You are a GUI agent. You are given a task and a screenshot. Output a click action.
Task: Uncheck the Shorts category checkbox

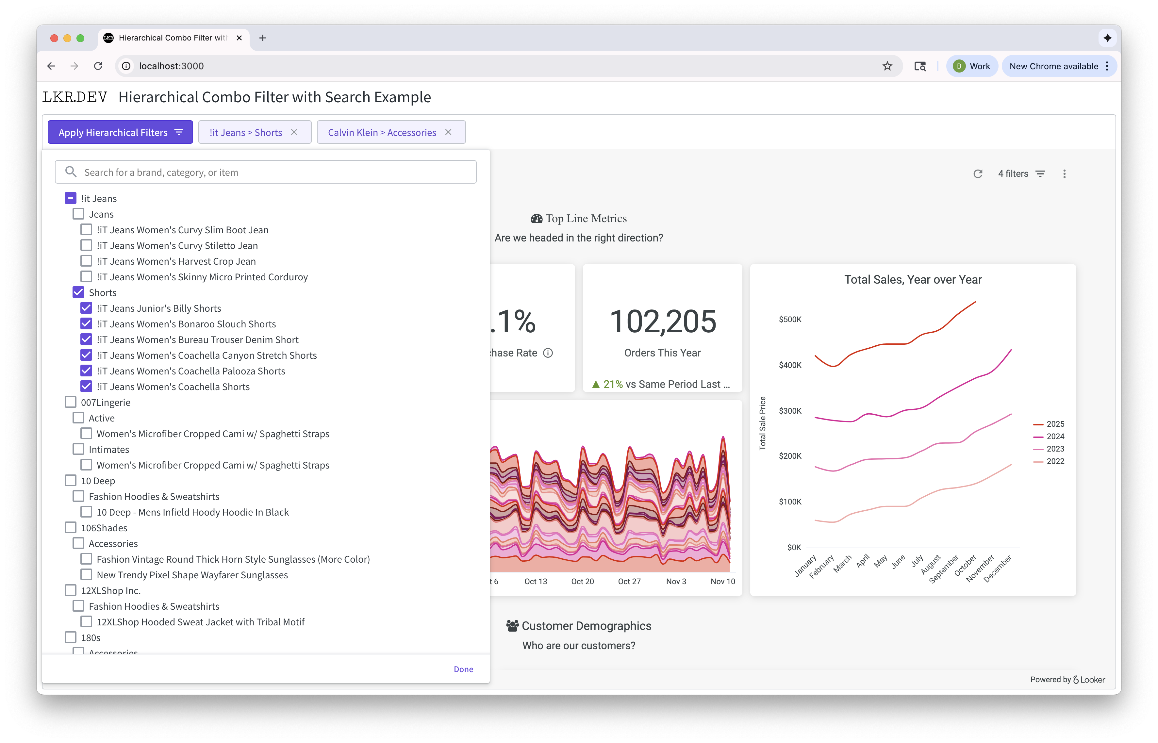(x=78, y=292)
